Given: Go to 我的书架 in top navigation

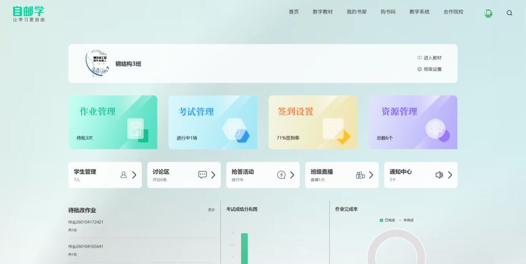Looking at the screenshot, I should click(x=357, y=12).
